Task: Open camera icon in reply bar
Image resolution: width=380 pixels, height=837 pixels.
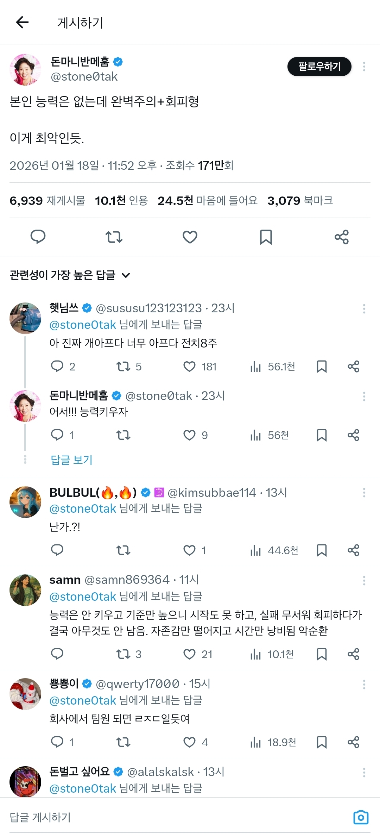Action: [x=361, y=817]
